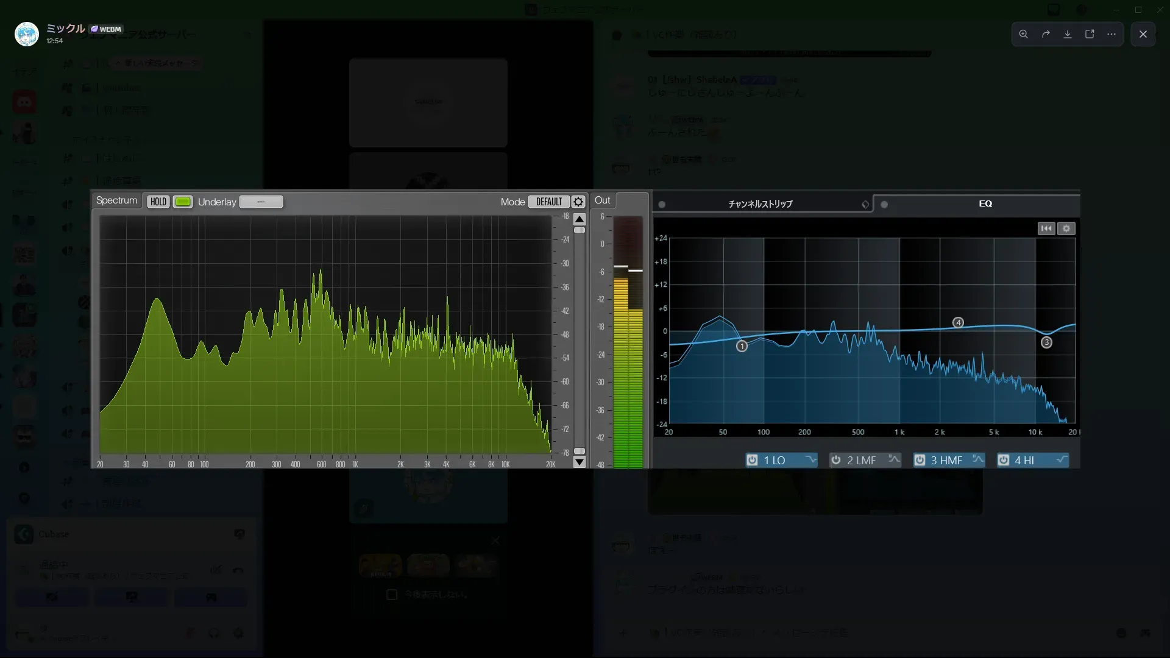Change the 3 HMF band filter type

(x=978, y=459)
